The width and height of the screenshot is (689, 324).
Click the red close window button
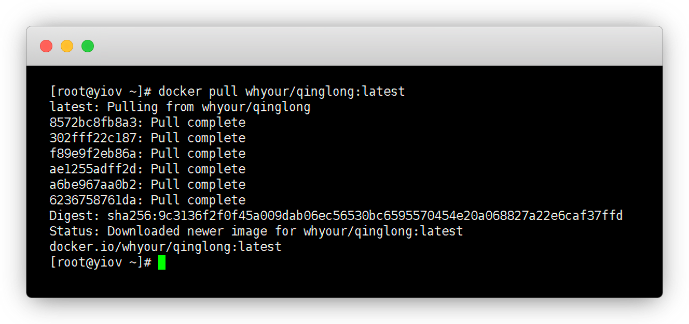[46, 46]
